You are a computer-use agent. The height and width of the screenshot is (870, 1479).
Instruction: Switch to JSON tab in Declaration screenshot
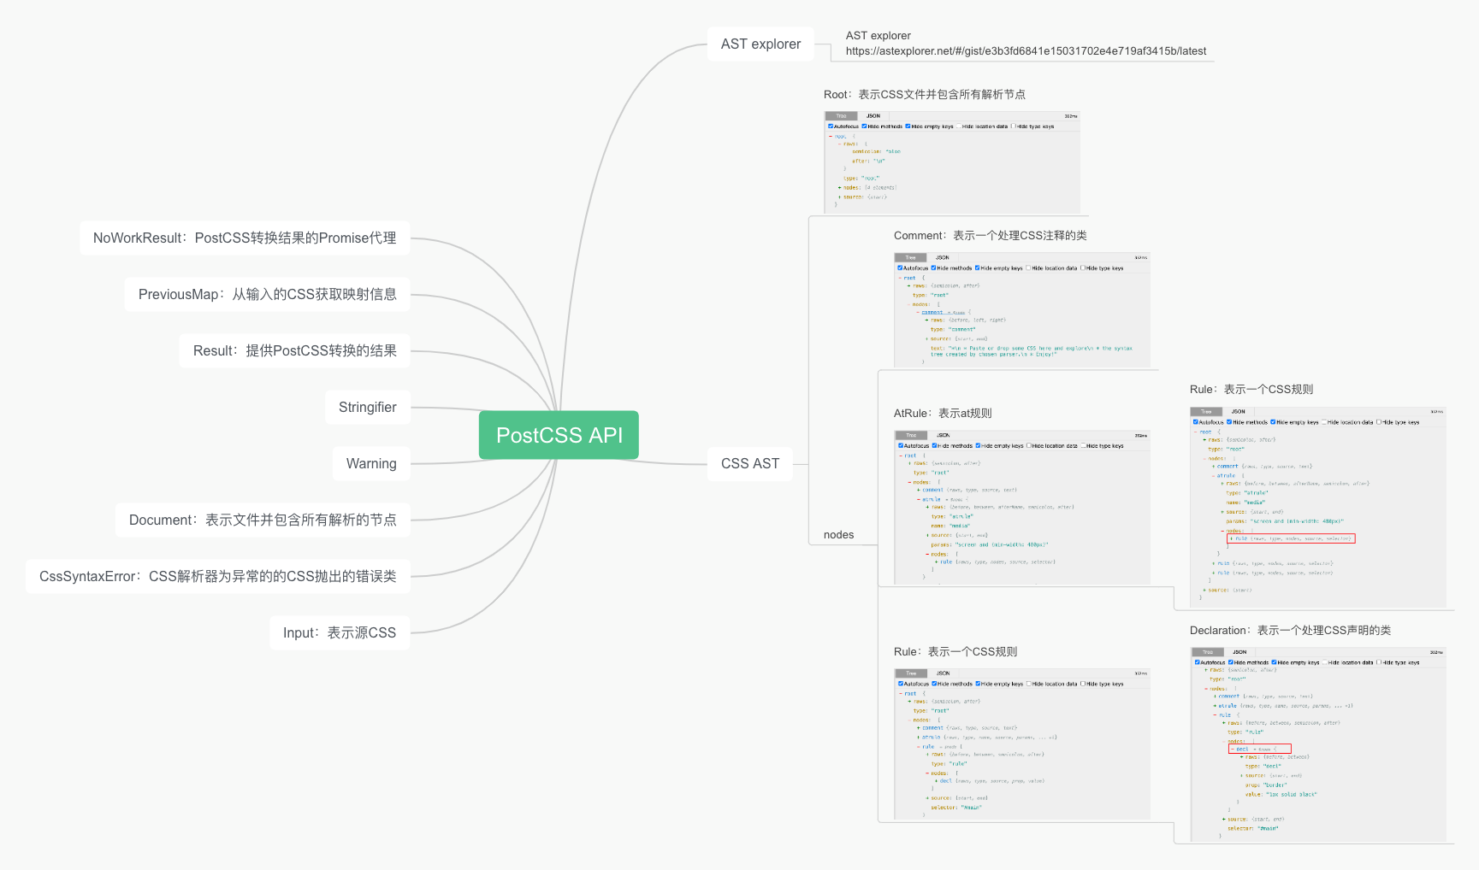tap(1239, 652)
